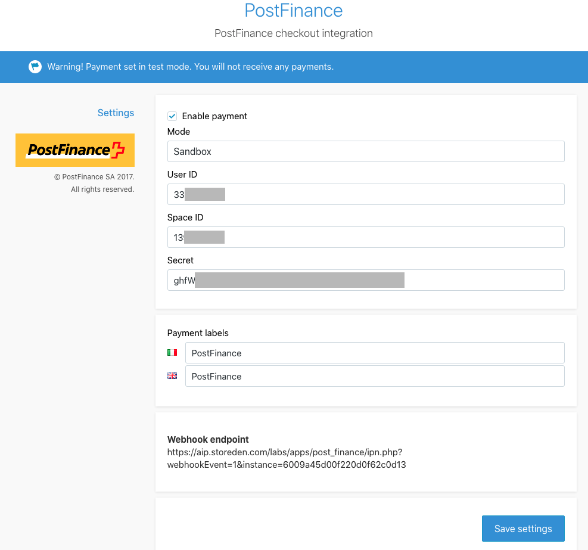Click the webhook endpoint URL text
The width and height of the screenshot is (588, 550).
click(286, 459)
